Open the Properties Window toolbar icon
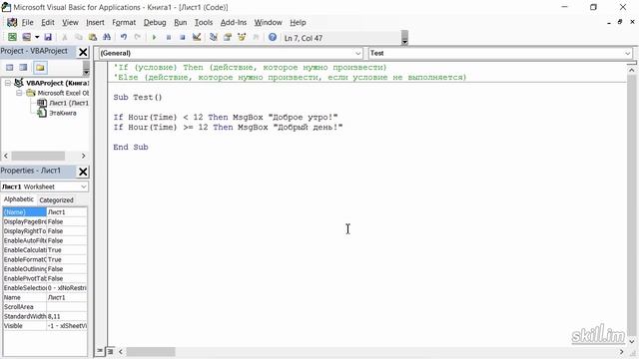The width and height of the screenshot is (639, 359). click(x=228, y=38)
